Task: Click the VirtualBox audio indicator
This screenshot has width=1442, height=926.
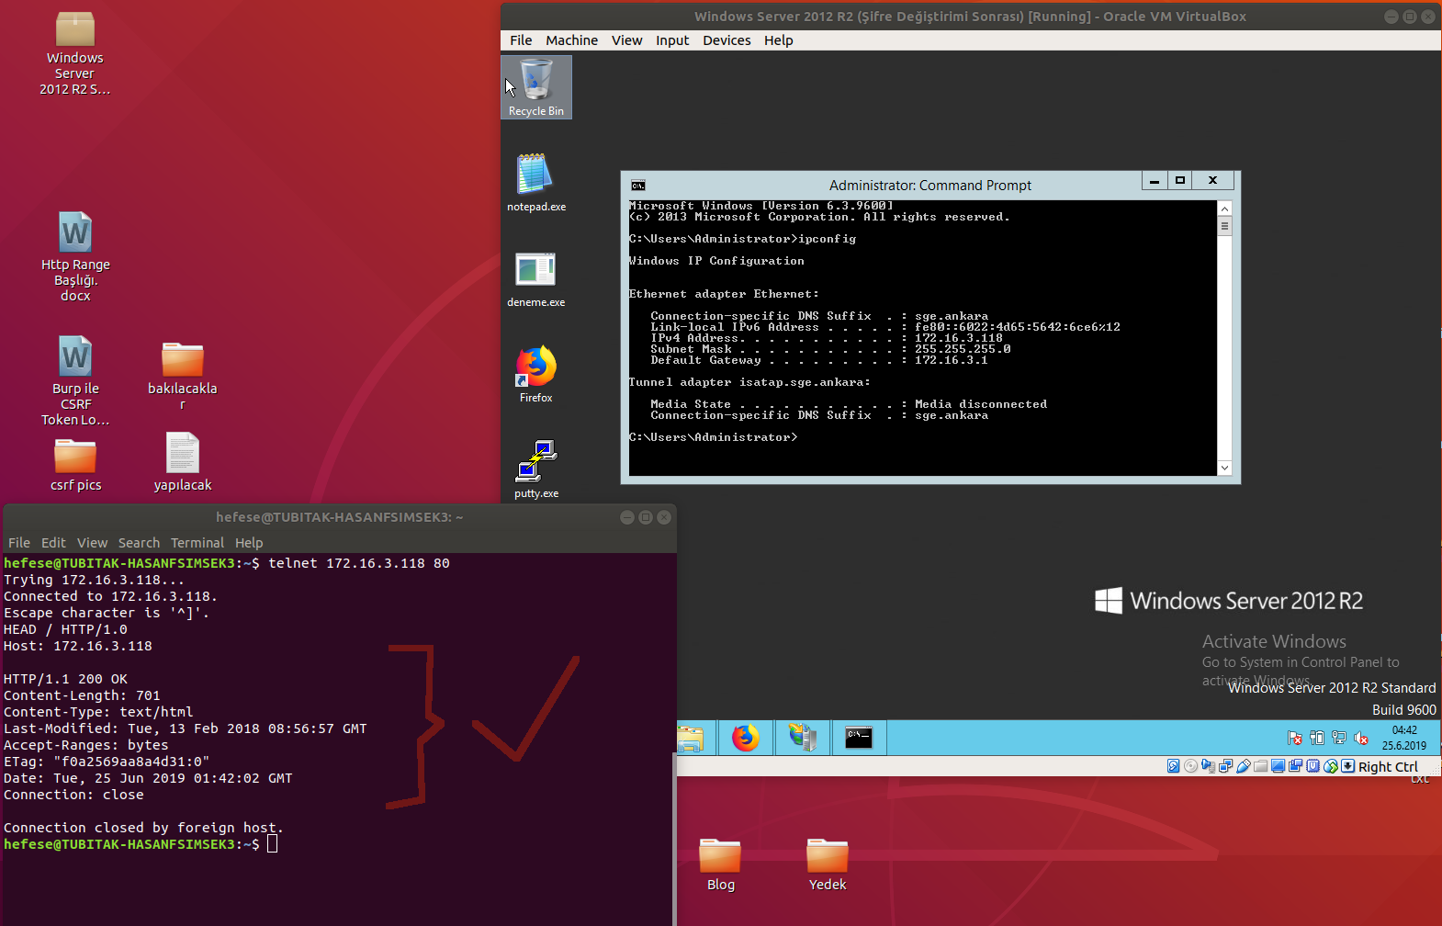Action: click(x=1208, y=766)
